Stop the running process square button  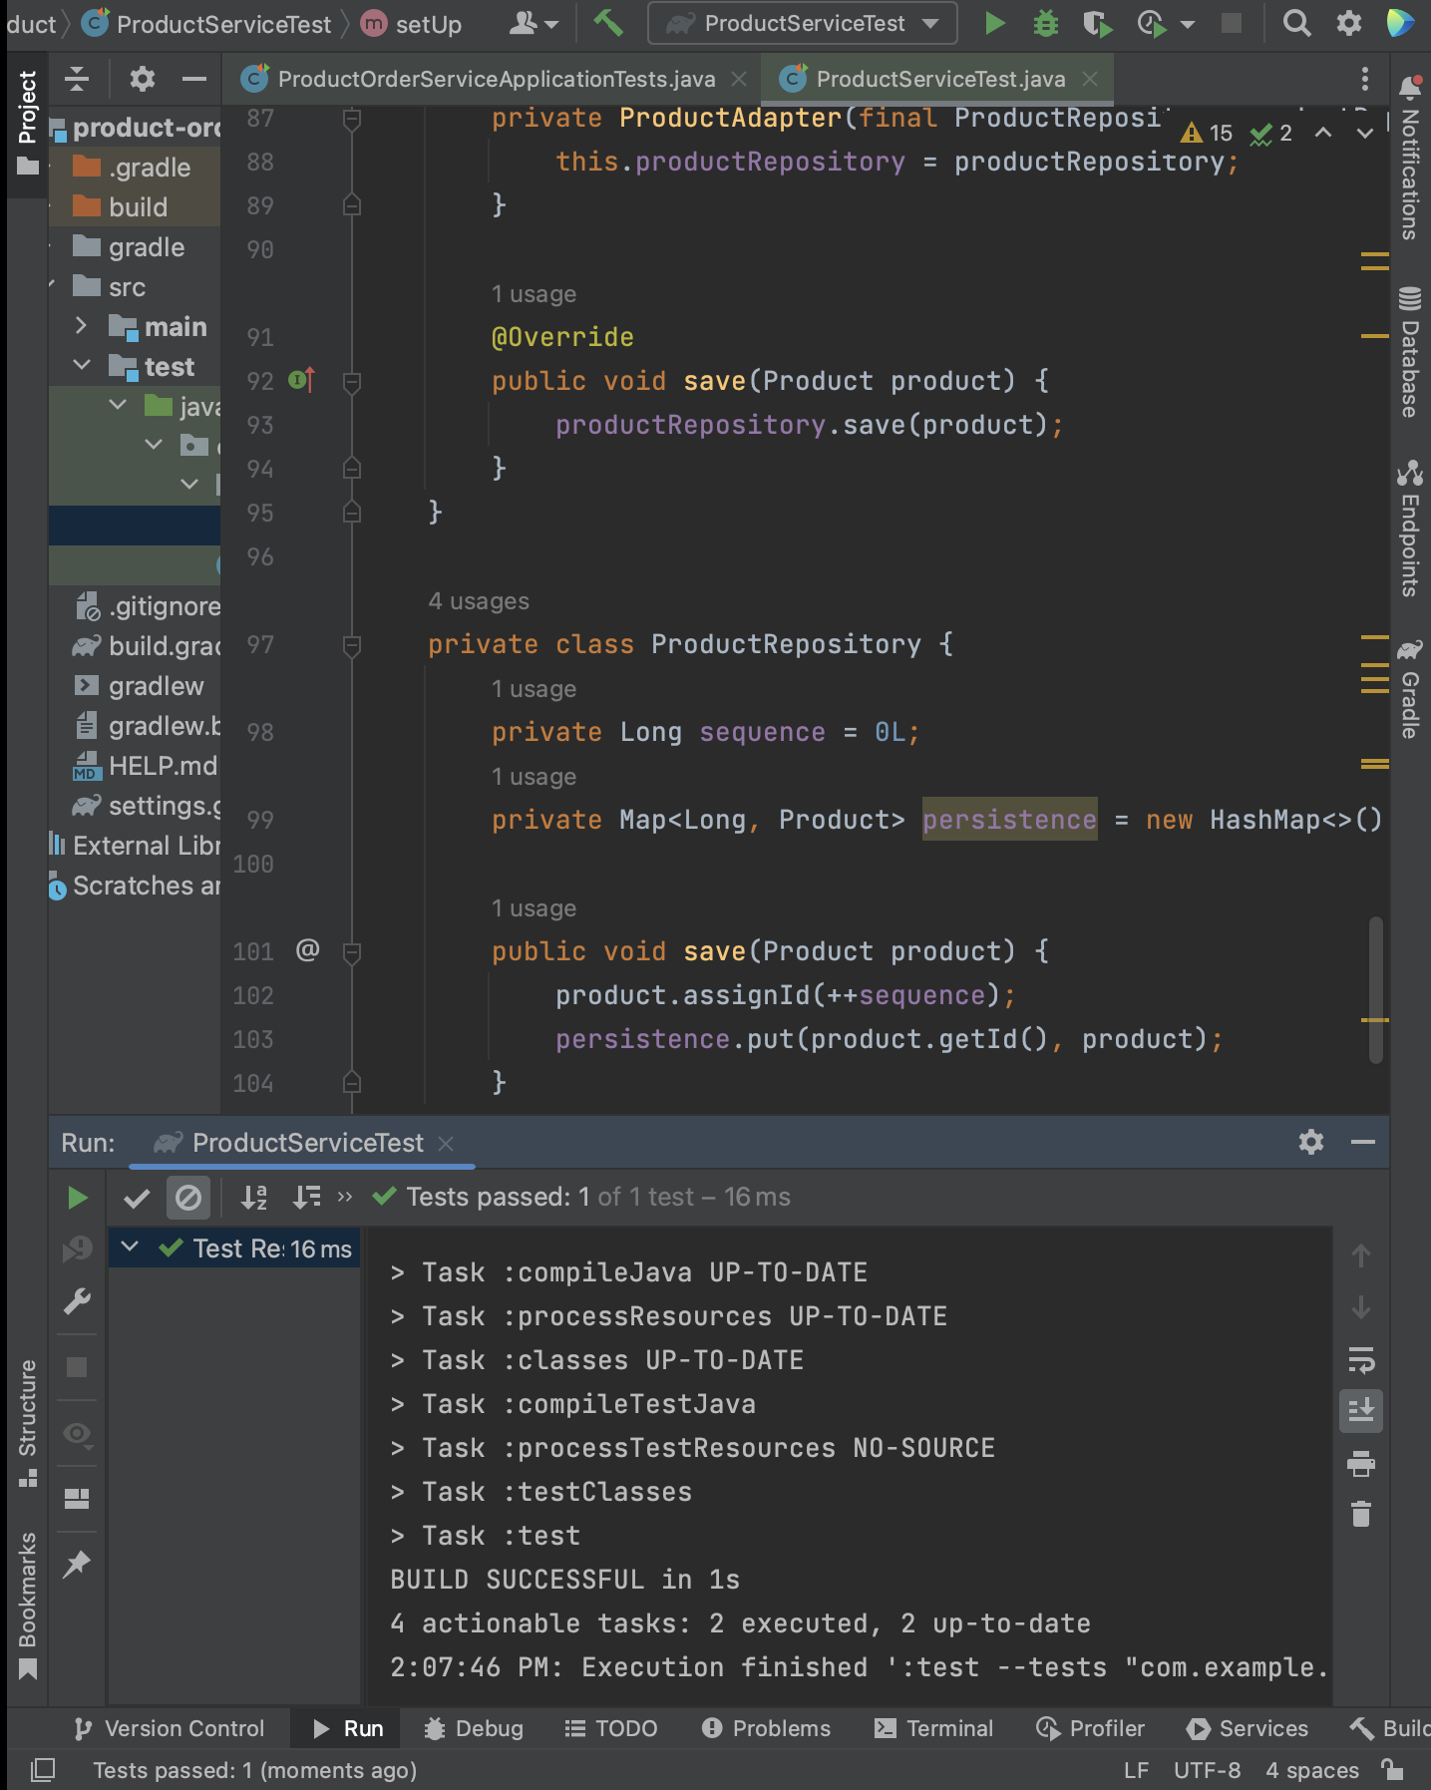click(1232, 23)
